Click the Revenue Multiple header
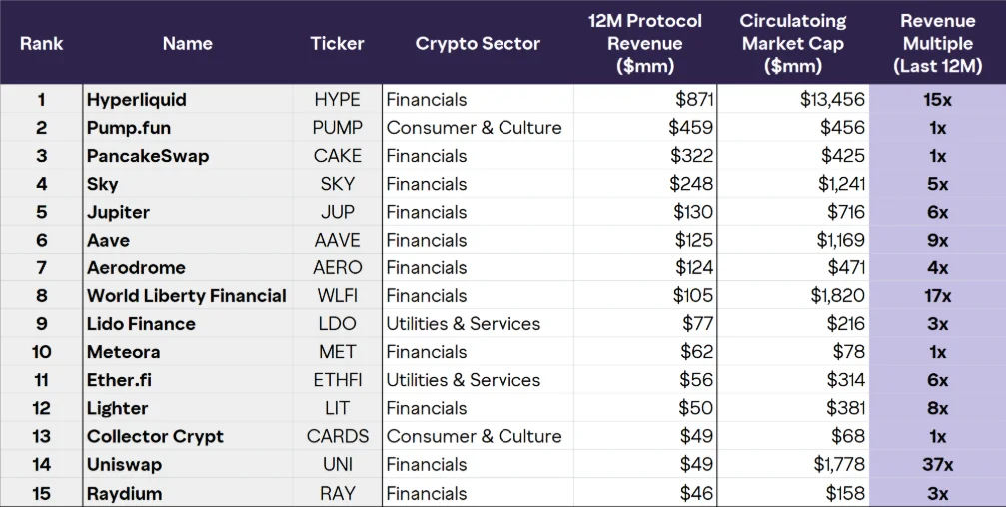Image resolution: width=1006 pixels, height=507 pixels. (x=938, y=44)
